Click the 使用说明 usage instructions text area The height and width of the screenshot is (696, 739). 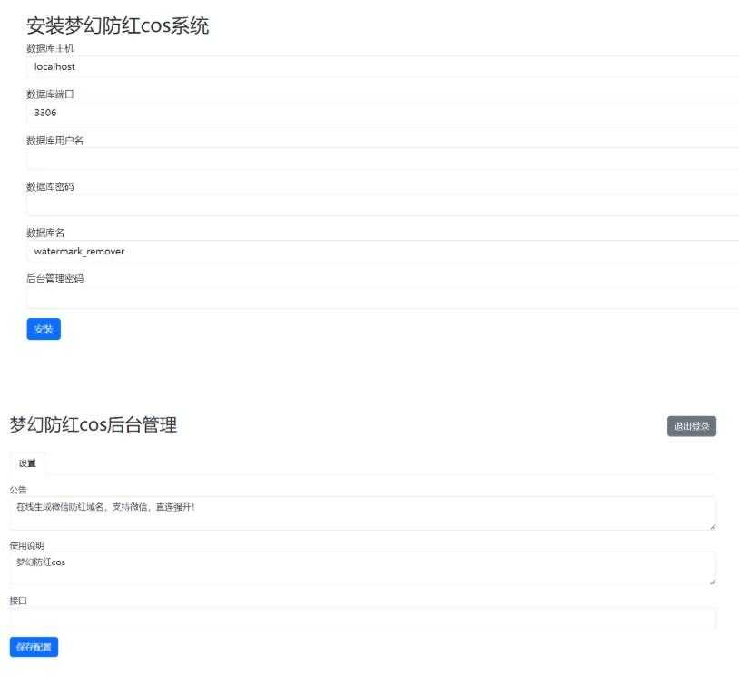point(363,568)
